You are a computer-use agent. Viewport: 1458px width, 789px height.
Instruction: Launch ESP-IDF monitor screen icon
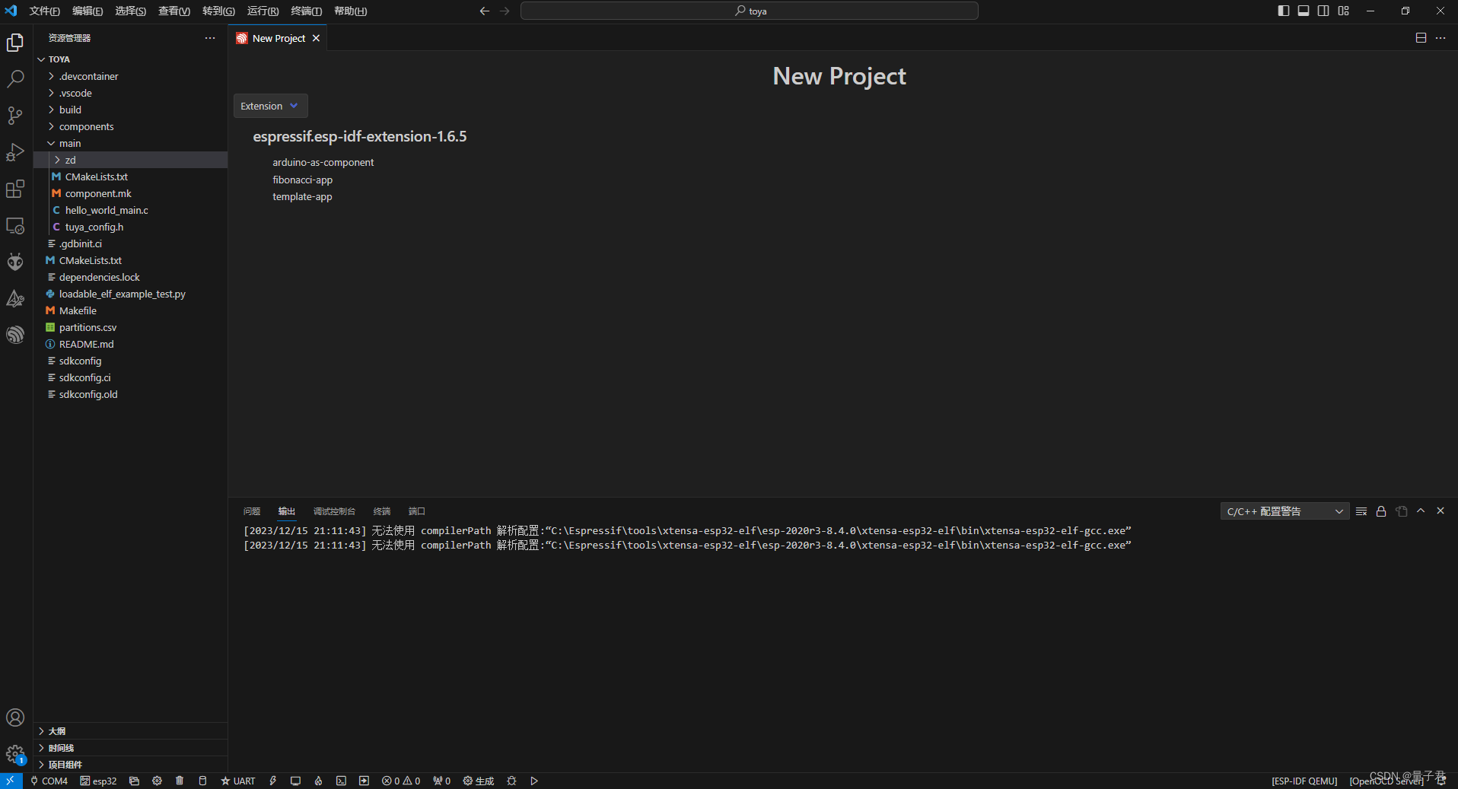295,781
